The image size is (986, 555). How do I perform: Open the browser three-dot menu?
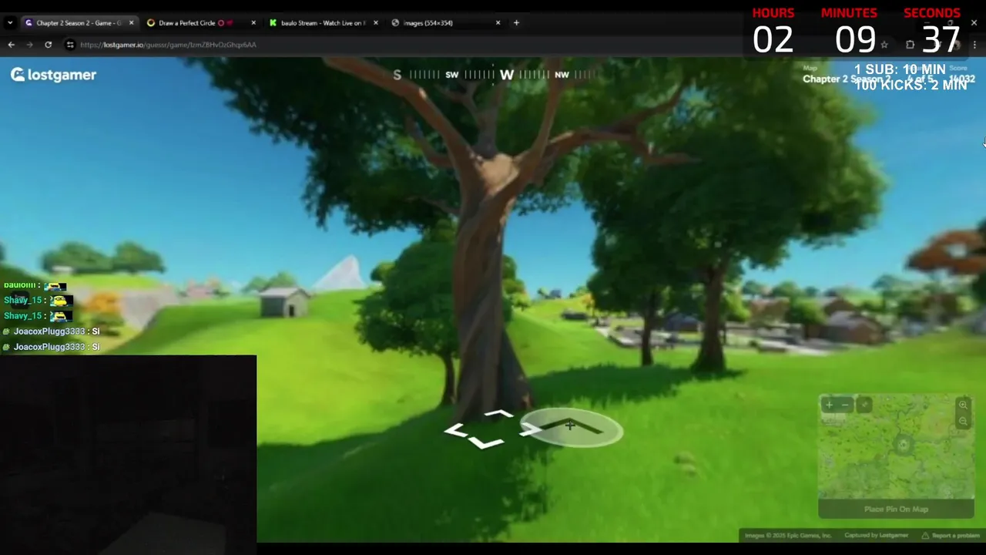[x=974, y=45]
